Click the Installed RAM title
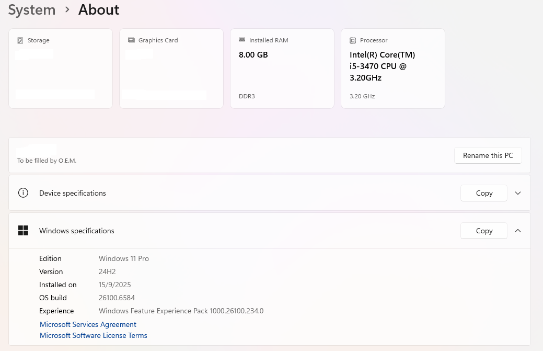 point(269,40)
